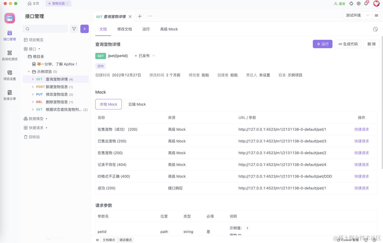Select the 运行 tab in the document view
This screenshot has width=383, height=243.
(146, 29)
